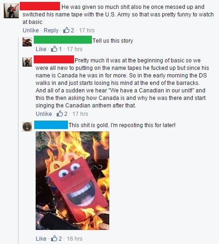Click the blue redacted commenter name

(x=51, y=125)
